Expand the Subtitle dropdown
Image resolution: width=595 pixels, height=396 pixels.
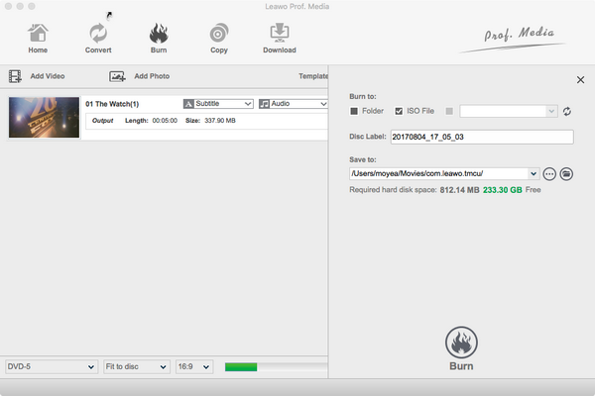coord(218,104)
